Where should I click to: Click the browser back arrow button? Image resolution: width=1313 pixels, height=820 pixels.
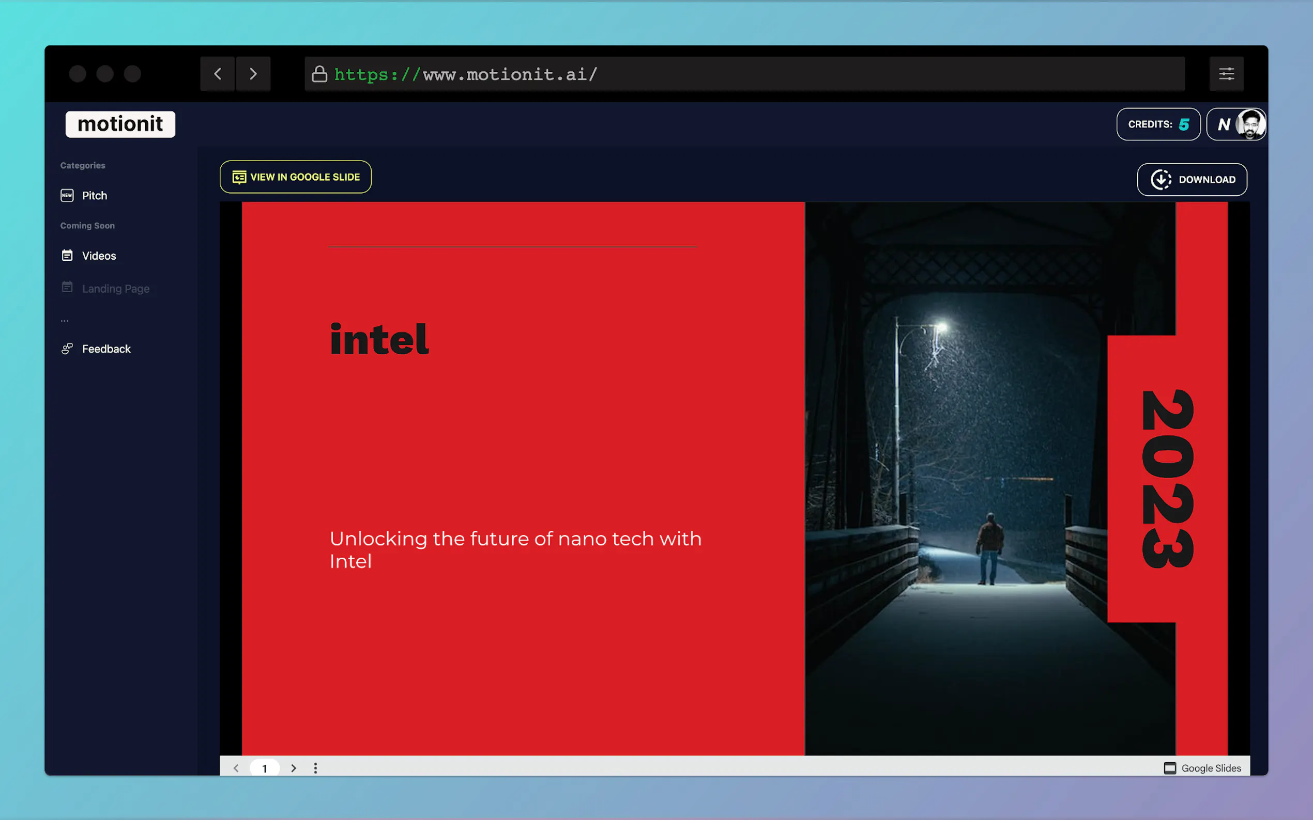coord(218,74)
